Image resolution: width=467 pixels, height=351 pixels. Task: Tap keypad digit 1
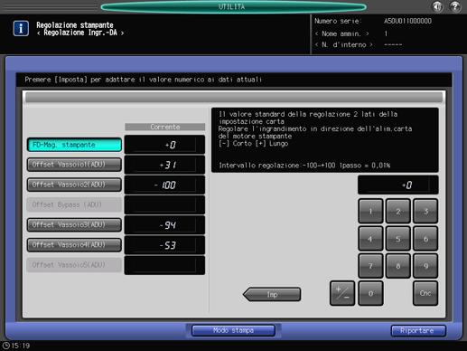[x=370, y=211]
